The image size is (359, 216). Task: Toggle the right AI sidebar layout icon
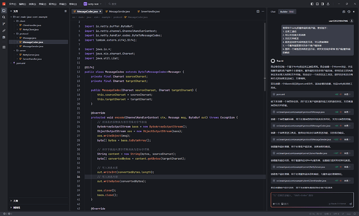coord(323,4)
